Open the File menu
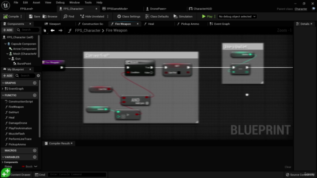This screenshot has height=178, width=317. 16,2
